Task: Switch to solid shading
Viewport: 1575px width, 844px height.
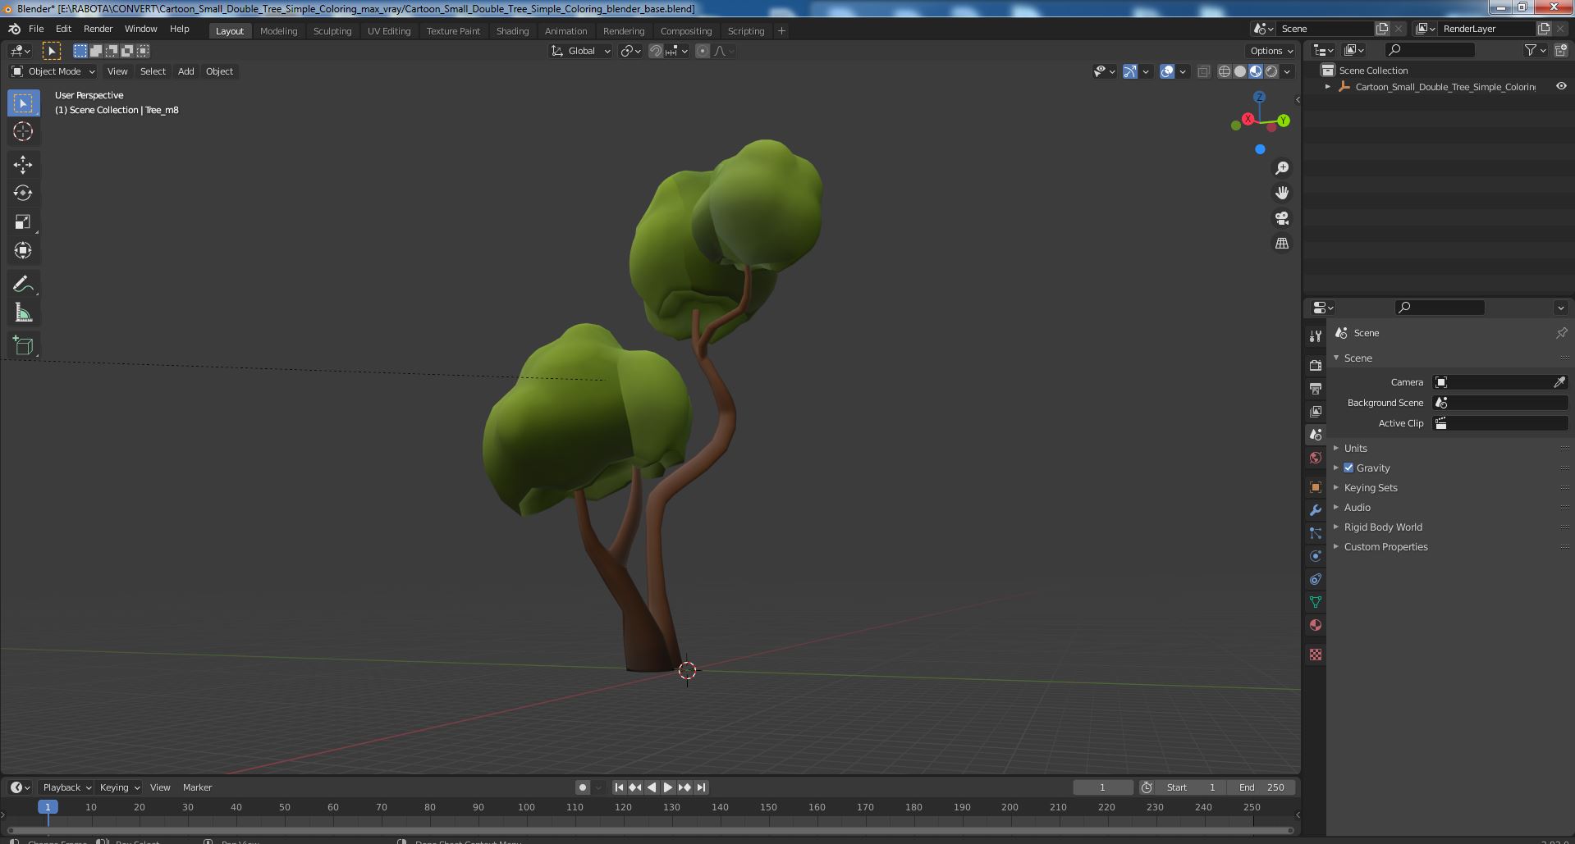Action: (1240, 71)
